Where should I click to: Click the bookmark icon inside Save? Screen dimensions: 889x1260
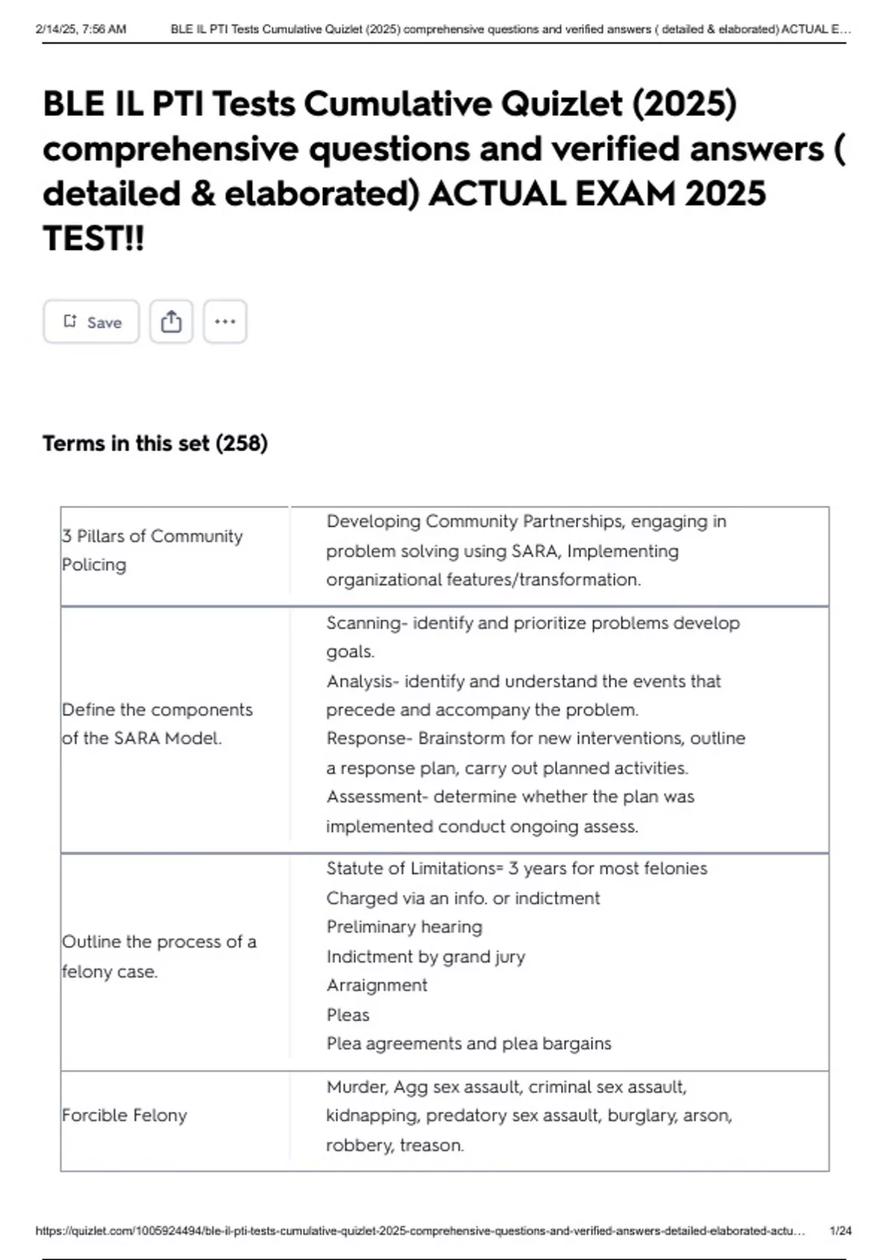point(70,322)
